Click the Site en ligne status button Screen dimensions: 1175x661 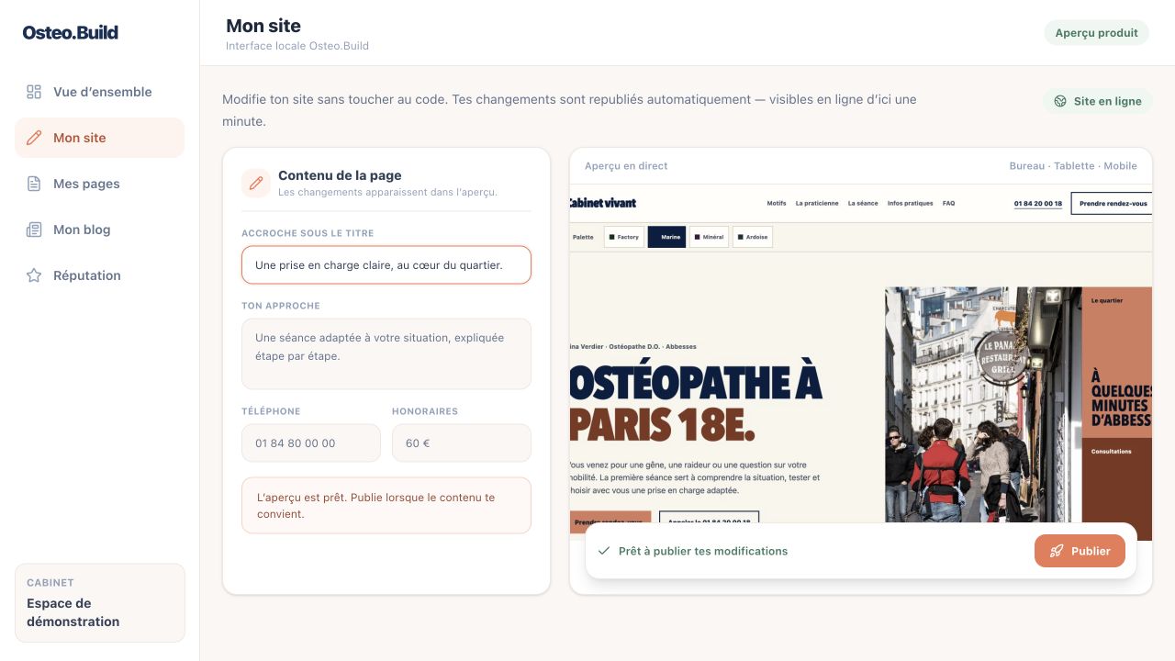1098,101
